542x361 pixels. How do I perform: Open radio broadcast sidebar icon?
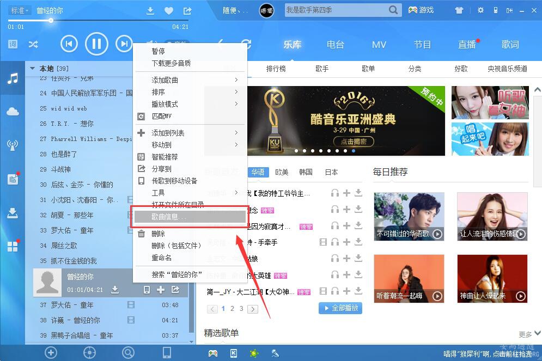[13, 145]
